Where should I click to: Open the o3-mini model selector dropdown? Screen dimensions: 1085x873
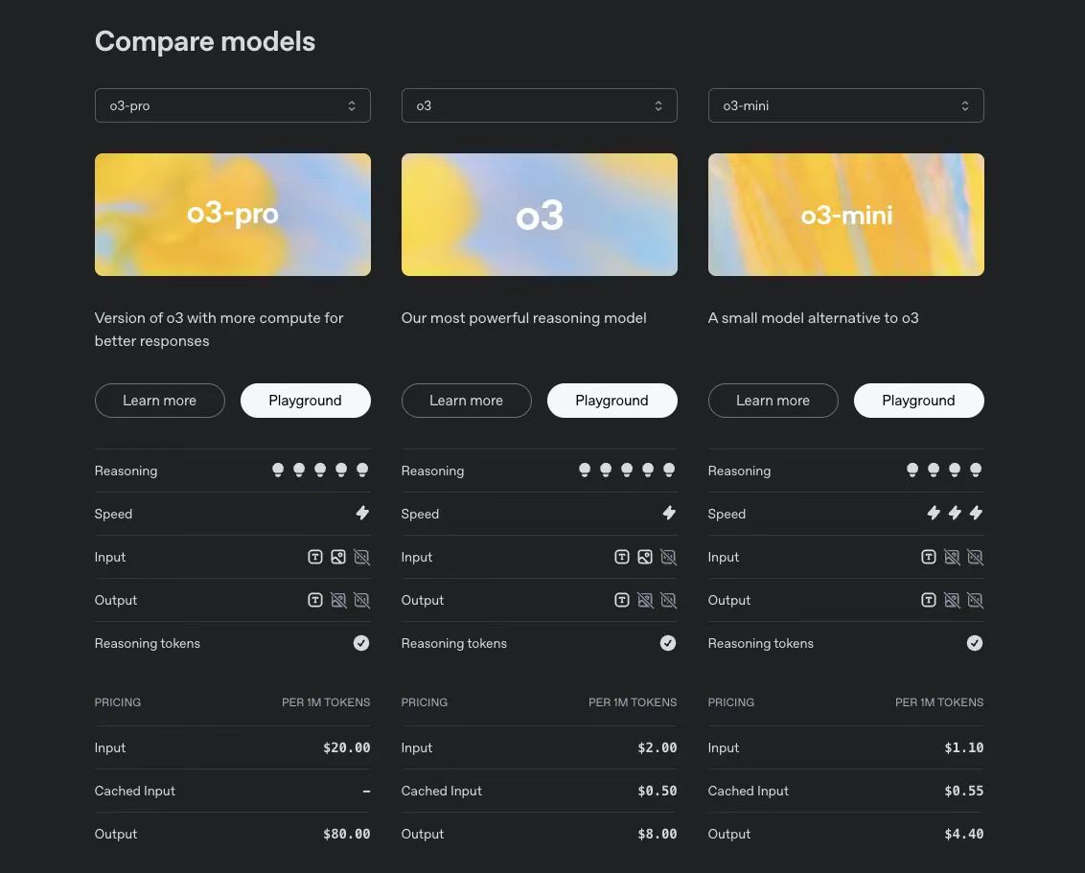[845, 104]
